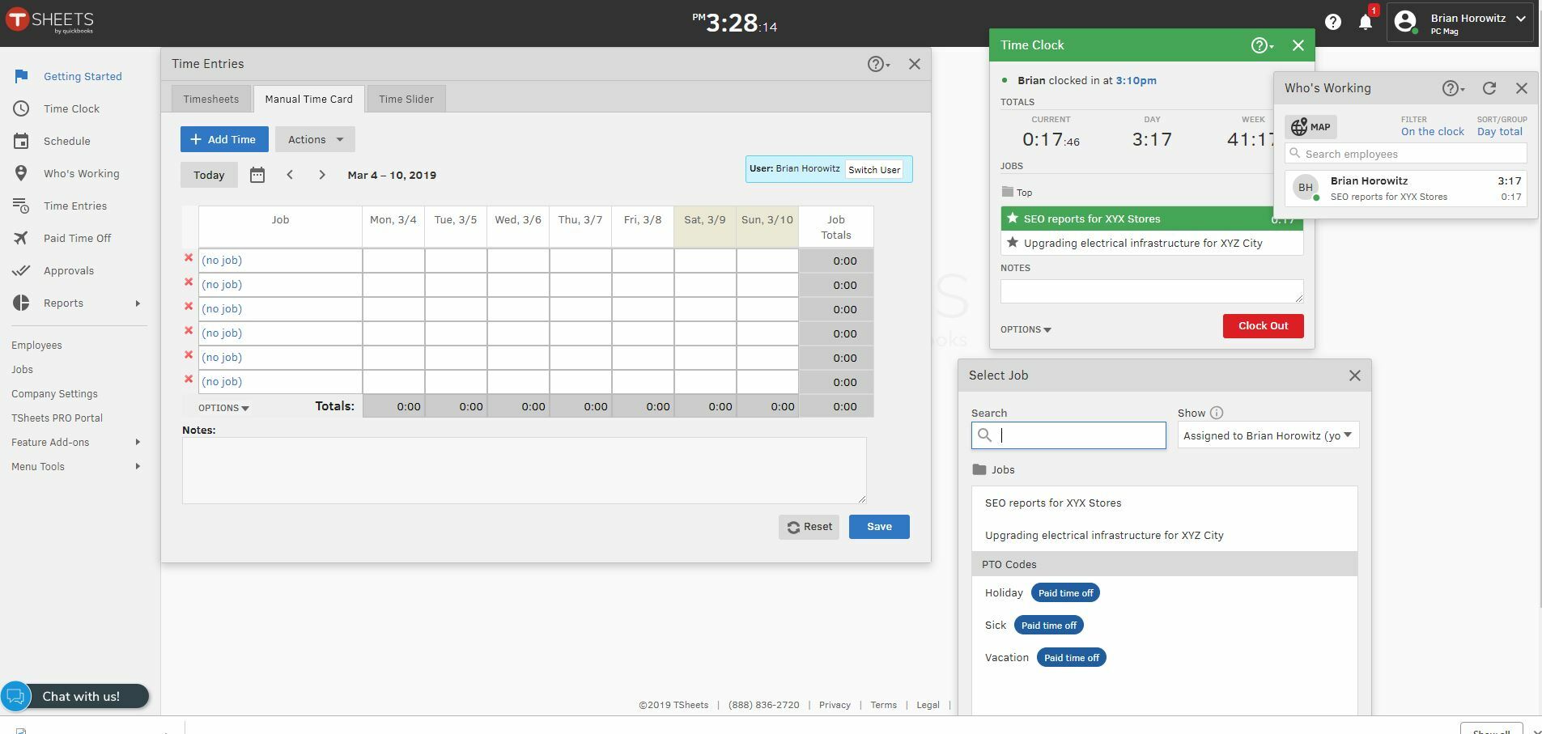The width and height of the screenshot is (1542, 734).
Task: Open TSheets PRO Portal link
Action: click(x=57, y=418)
